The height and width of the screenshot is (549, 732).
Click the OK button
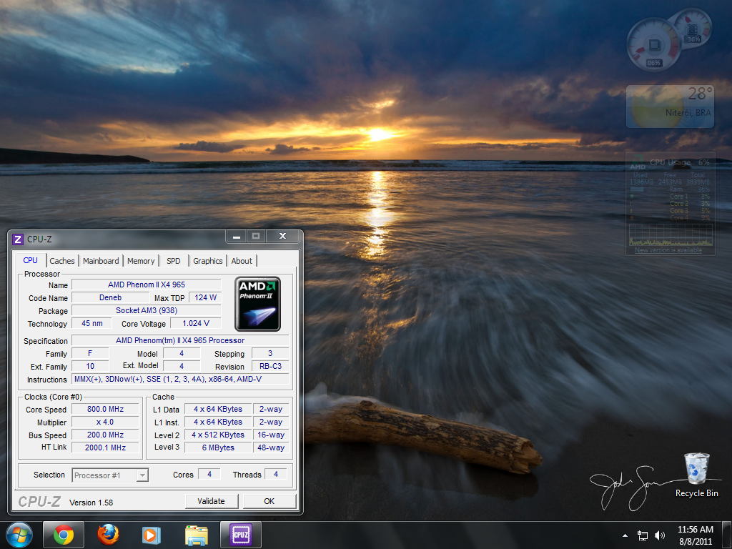tap(269, 501)
